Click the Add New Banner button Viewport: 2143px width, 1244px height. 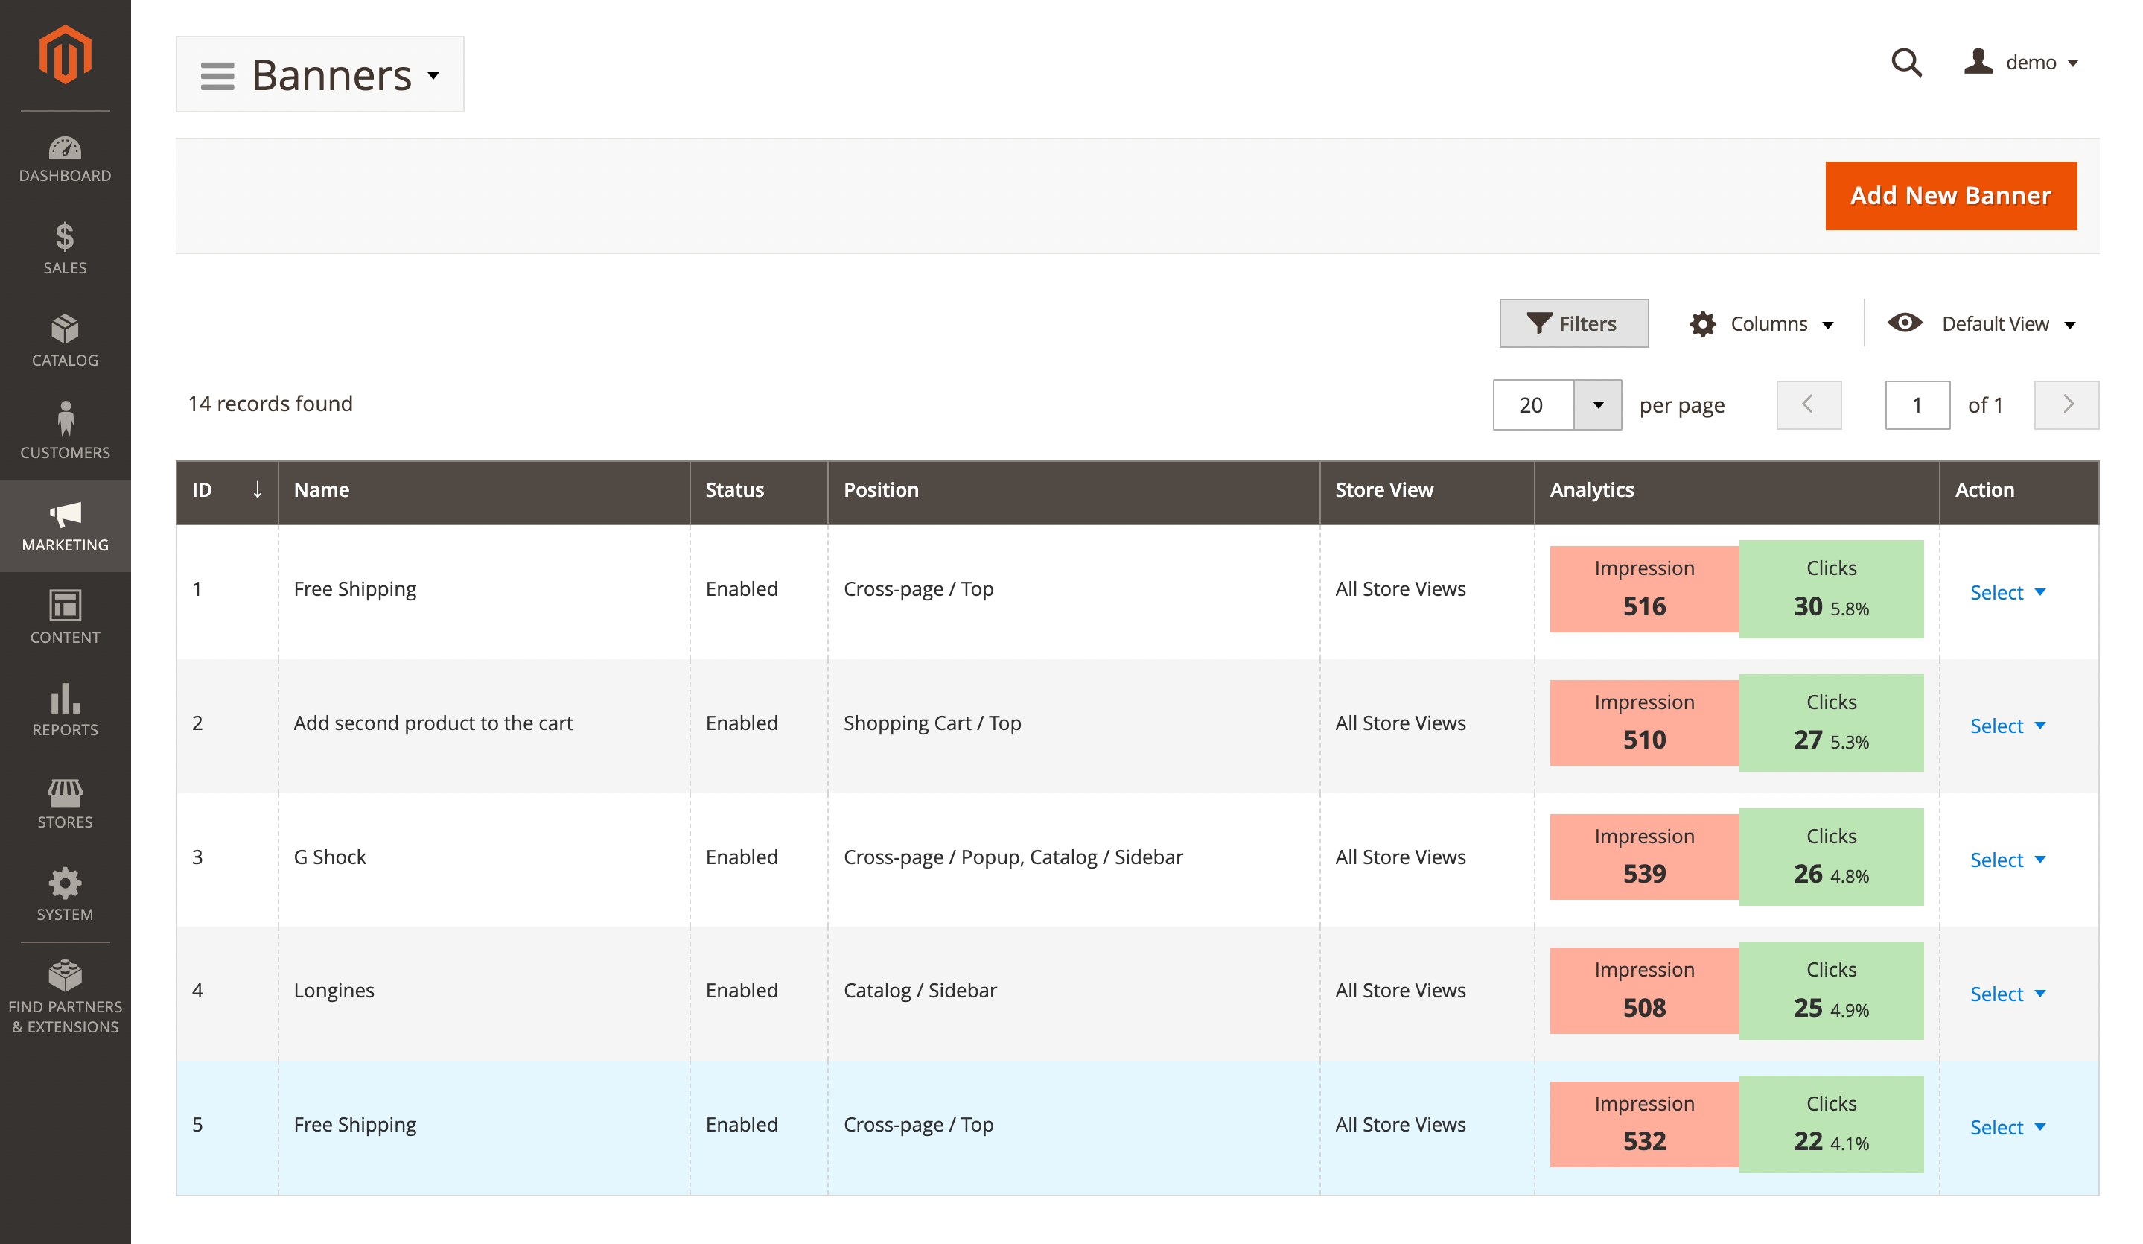coord(1950,195)
